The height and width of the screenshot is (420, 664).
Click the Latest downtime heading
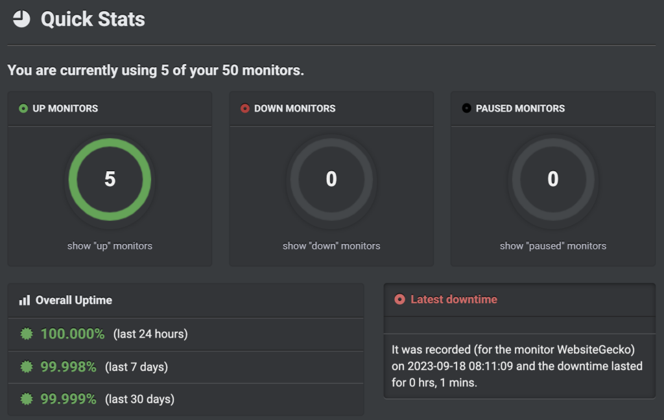[x=453, y=299]
